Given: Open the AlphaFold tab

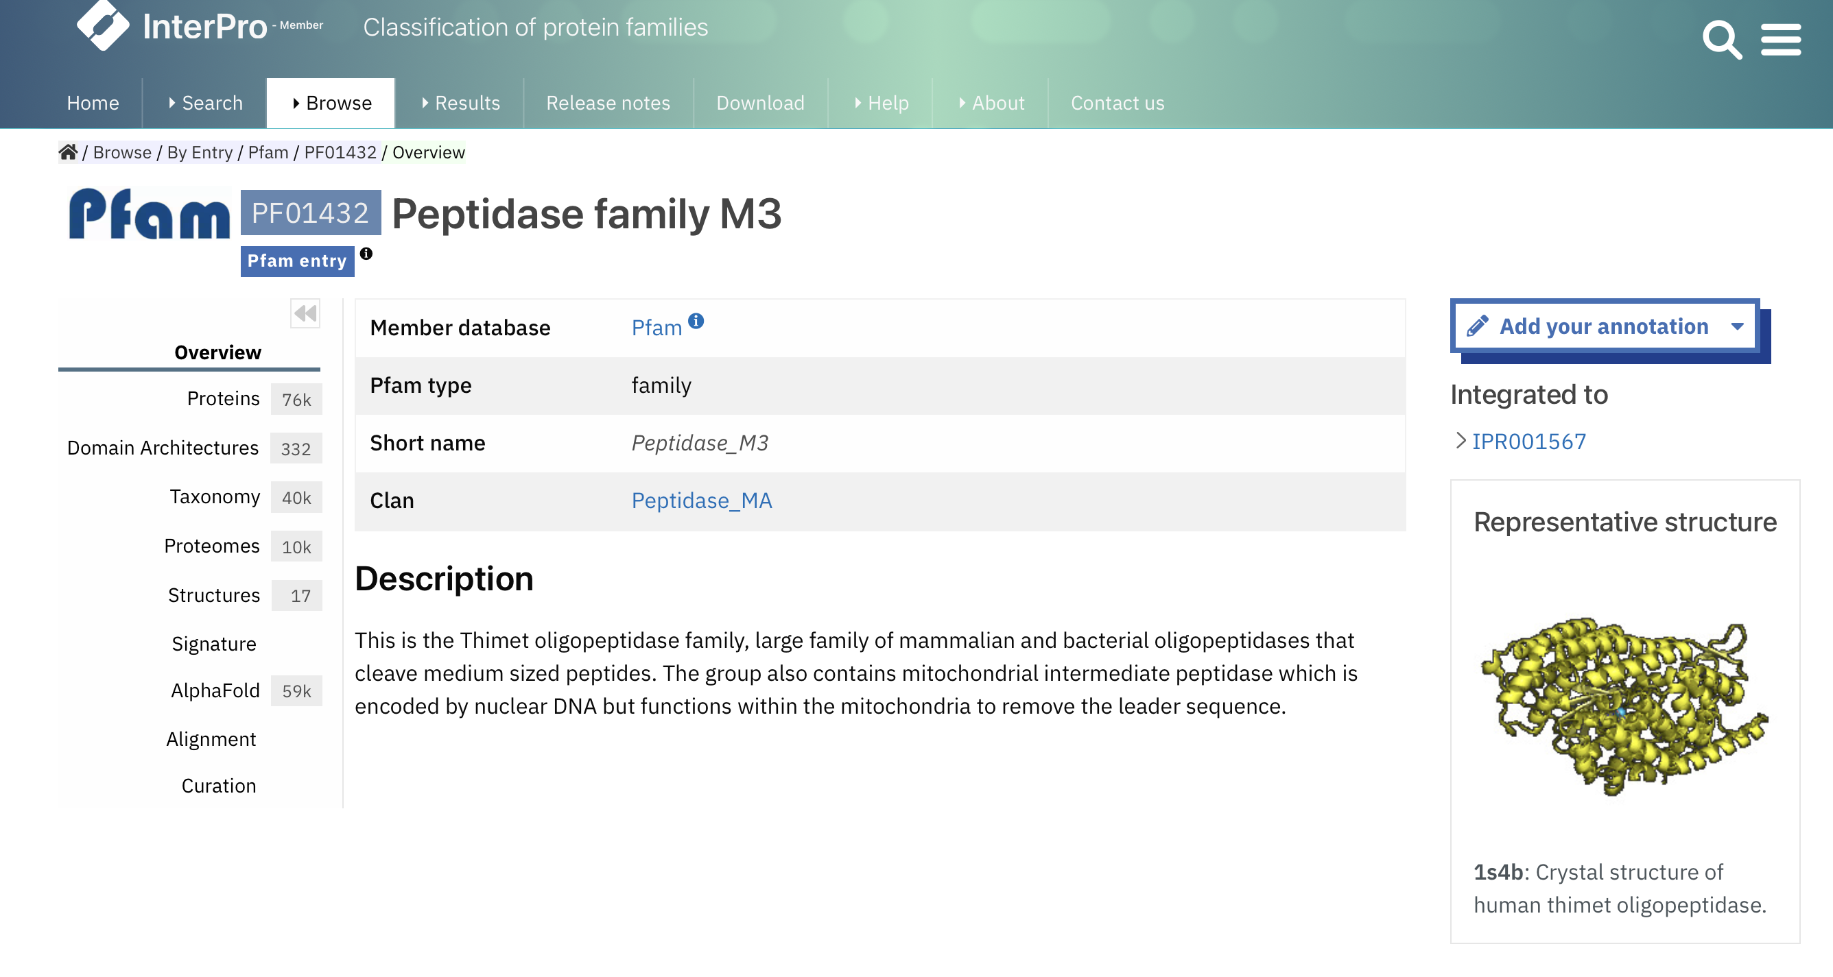Looking at the screenshot, I should coord(215,690).
